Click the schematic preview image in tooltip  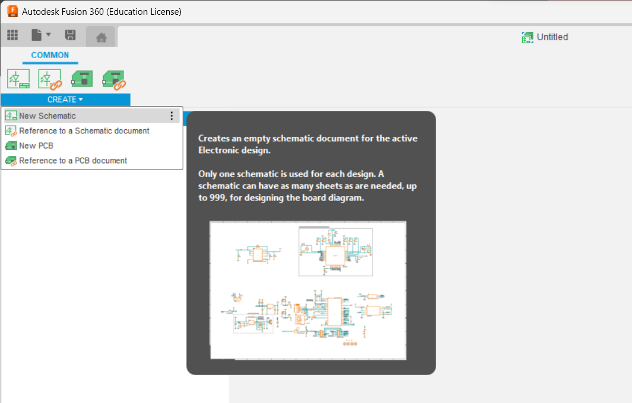[x=308, y=290]
